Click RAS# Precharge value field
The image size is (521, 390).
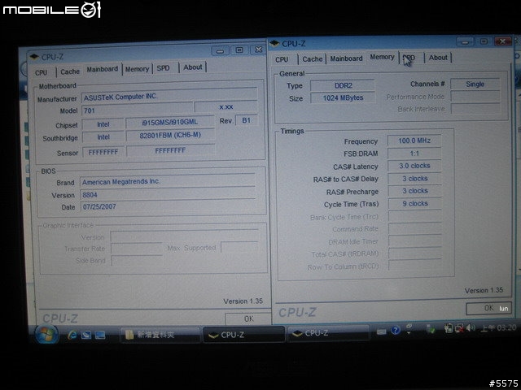click(x=414, y=191)
